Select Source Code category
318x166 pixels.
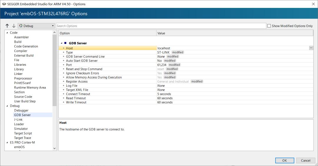point(23,97)
